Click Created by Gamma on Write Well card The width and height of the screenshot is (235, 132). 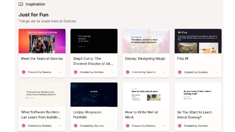tap(144, 126)
